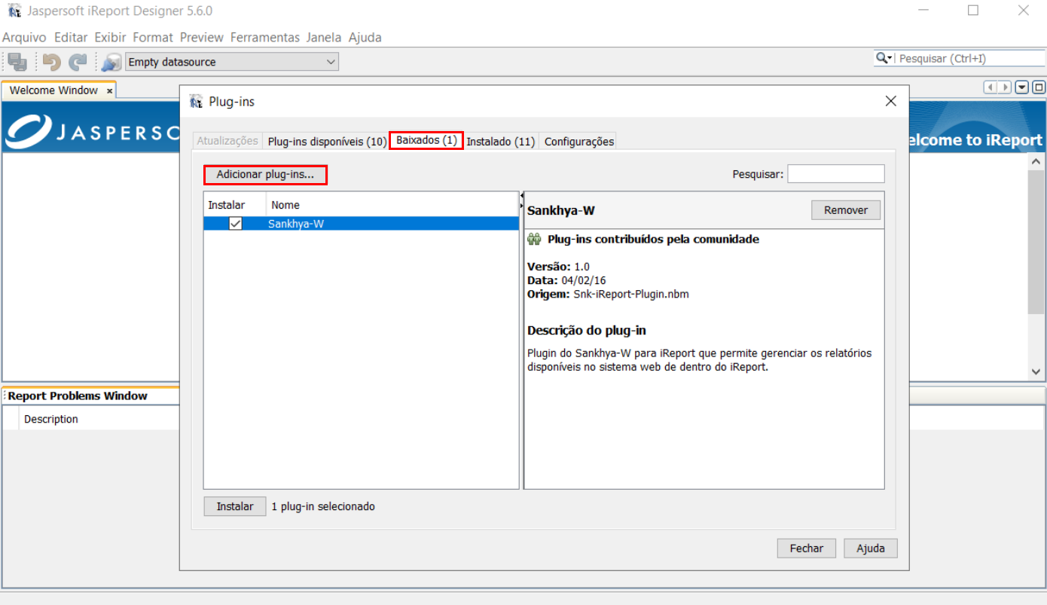The width and height of the screenshot is (1047, 605).
Task: Click the community plug-ins category icon
Action: [535, 240]
